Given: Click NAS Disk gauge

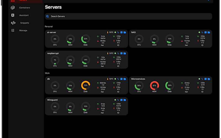Looking at the screenshot, I should 170,39.
